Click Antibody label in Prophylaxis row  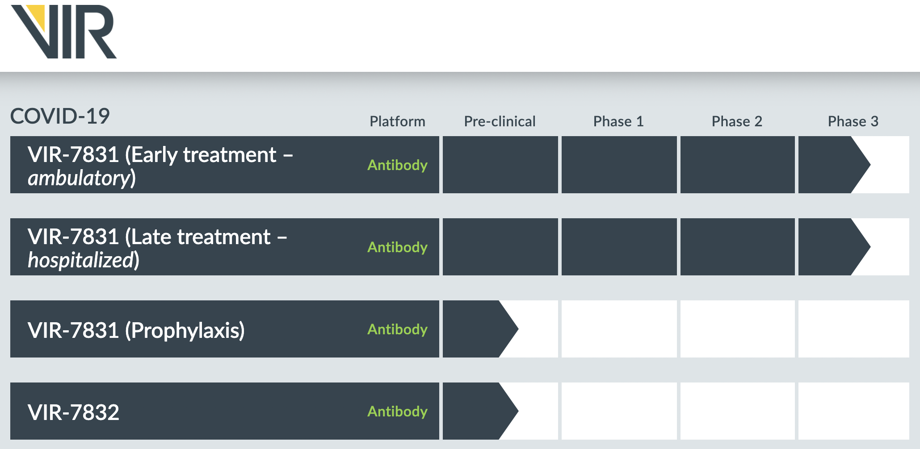tap(397, 329)
